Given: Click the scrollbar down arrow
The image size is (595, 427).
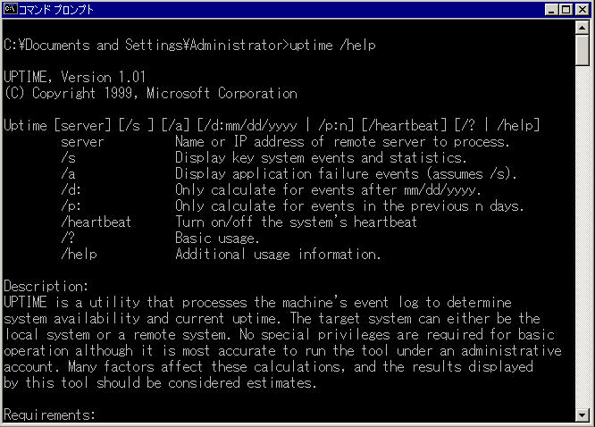Looking at the screenshot, I should point(582,414).
